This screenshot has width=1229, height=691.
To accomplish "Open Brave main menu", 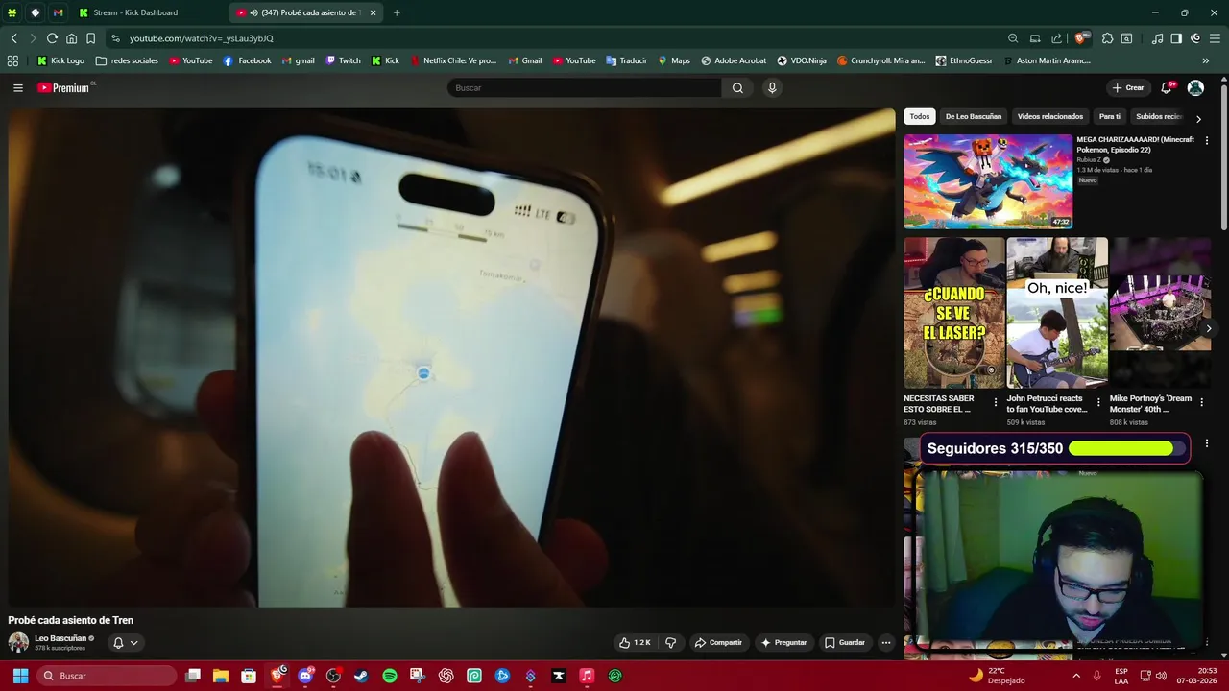I will coord(1215,38).
